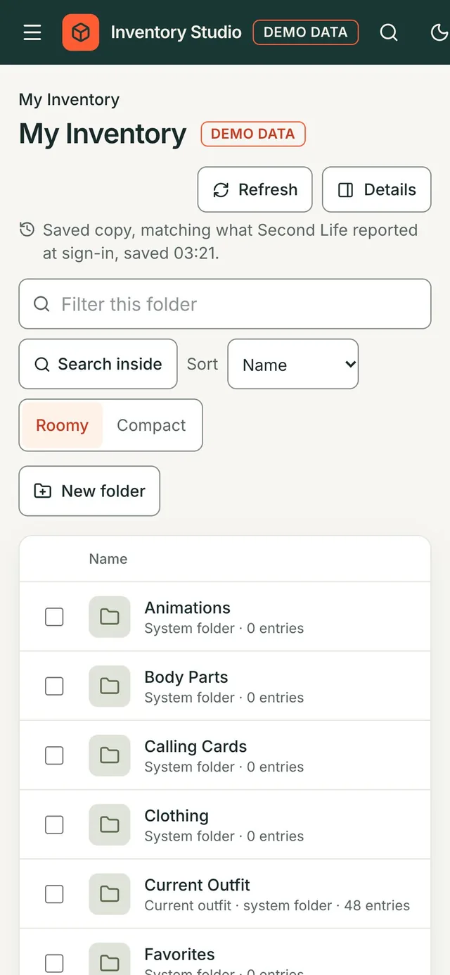This screenshot has height=975, width=450.
Task: Open search with the header magnifier icon
Action: coord(389,32)
